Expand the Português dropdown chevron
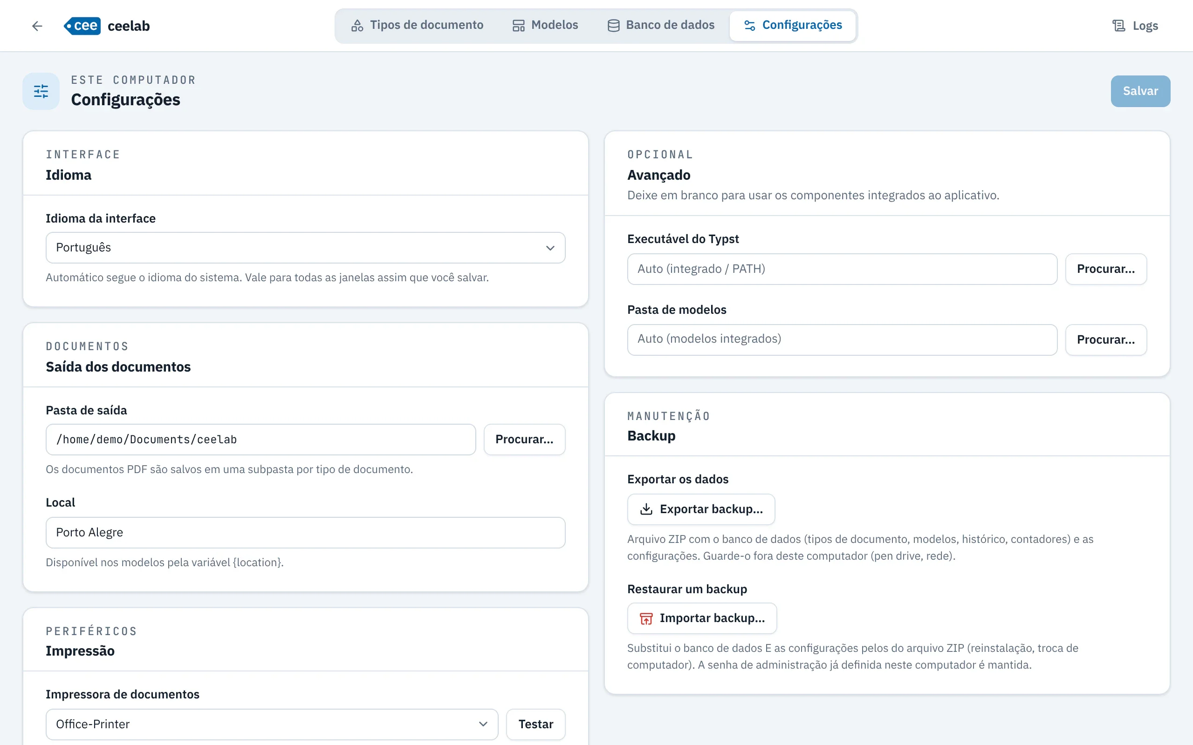 (x=550, y=248)
